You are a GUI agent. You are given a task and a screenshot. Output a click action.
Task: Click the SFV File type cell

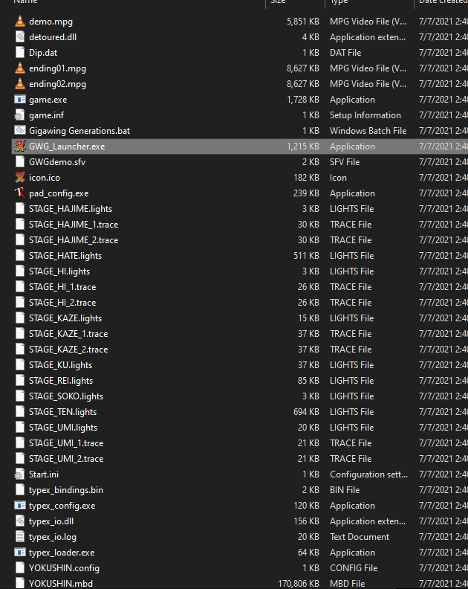pos(345,162)
